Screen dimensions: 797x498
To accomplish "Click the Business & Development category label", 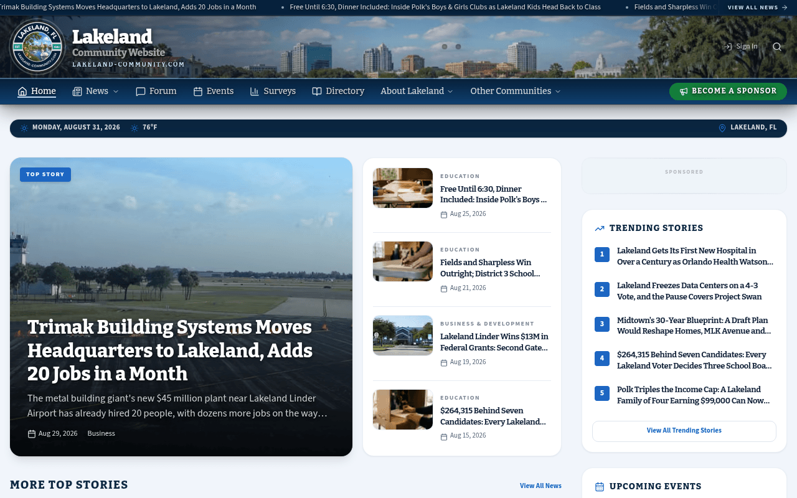I will pyautogui.click(x=487, y=324).
